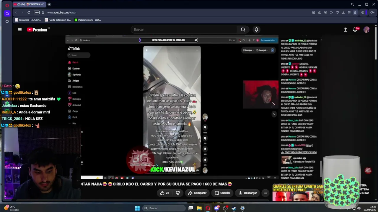
Task: Add page to bookmarks with heart icon
Action: pyautogui.click(x=337, y=12)
